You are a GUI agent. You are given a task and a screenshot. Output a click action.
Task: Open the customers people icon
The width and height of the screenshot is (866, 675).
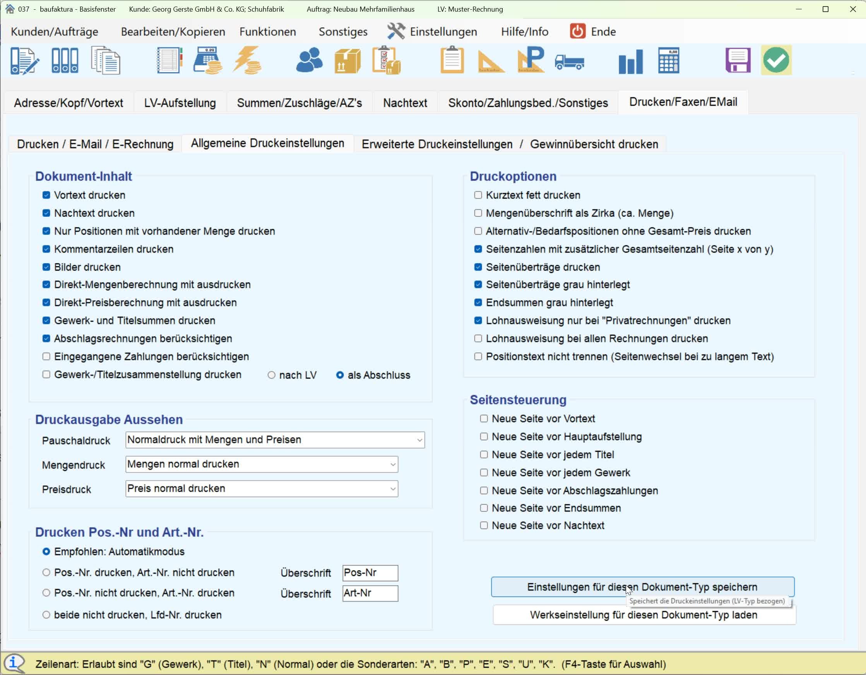click(309, 60)
